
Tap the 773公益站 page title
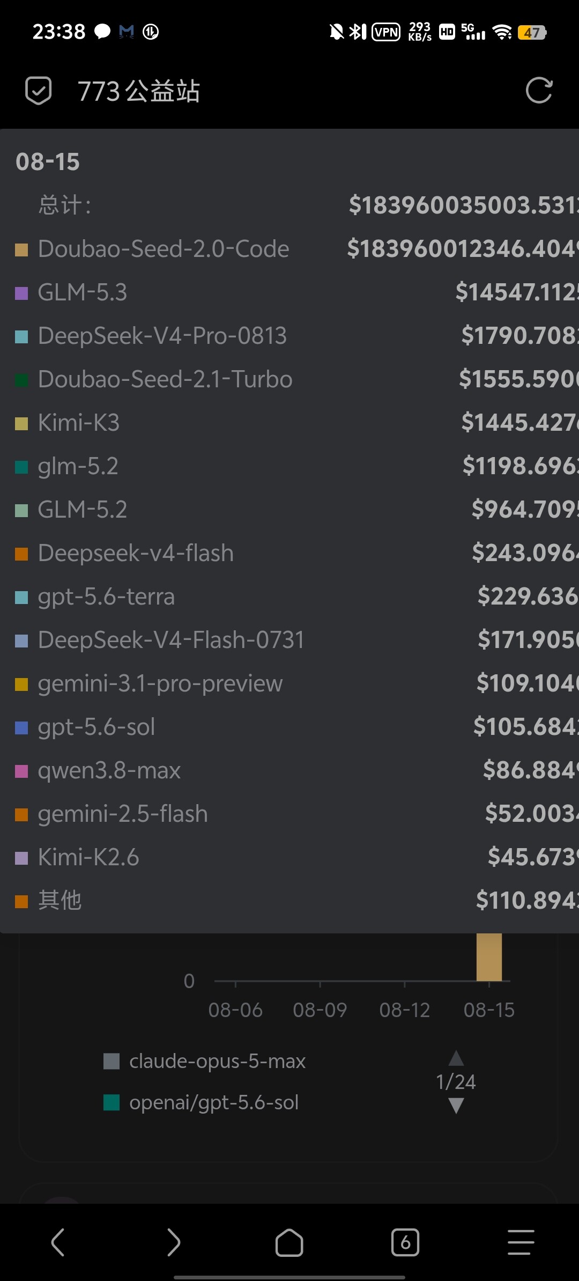coord(139,91)
